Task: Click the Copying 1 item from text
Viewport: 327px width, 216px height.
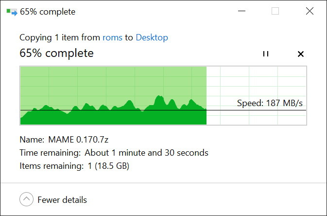Action: [60, 37]
